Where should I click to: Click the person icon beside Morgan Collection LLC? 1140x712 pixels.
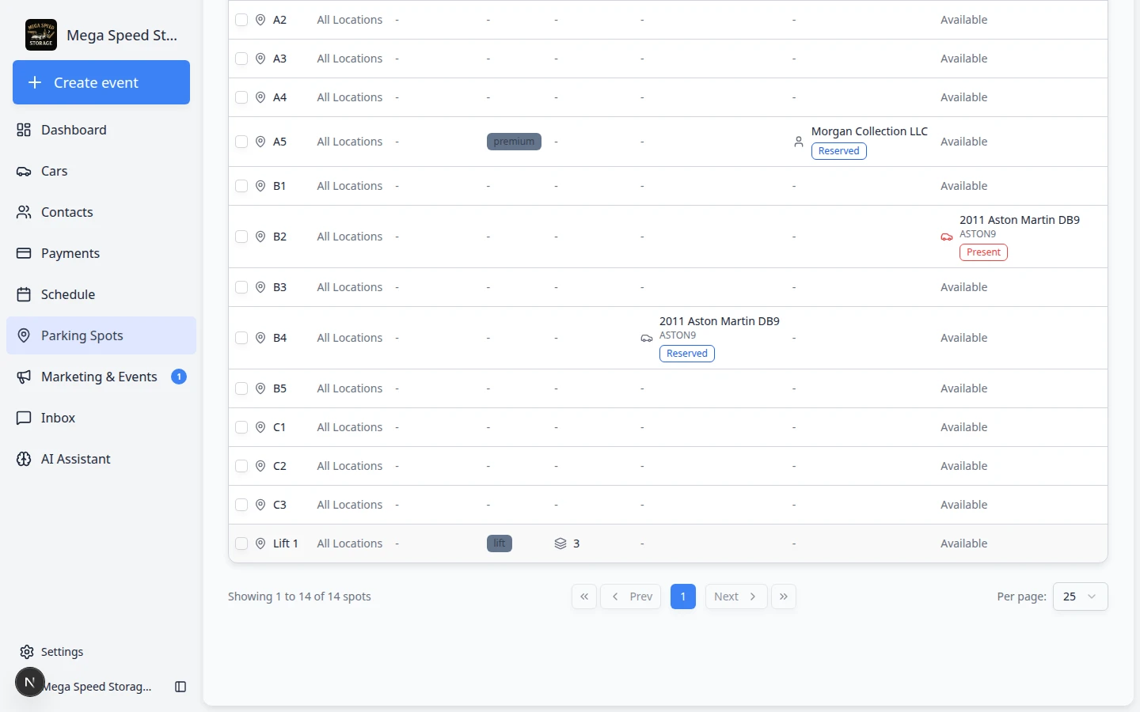tap(798, 142)
